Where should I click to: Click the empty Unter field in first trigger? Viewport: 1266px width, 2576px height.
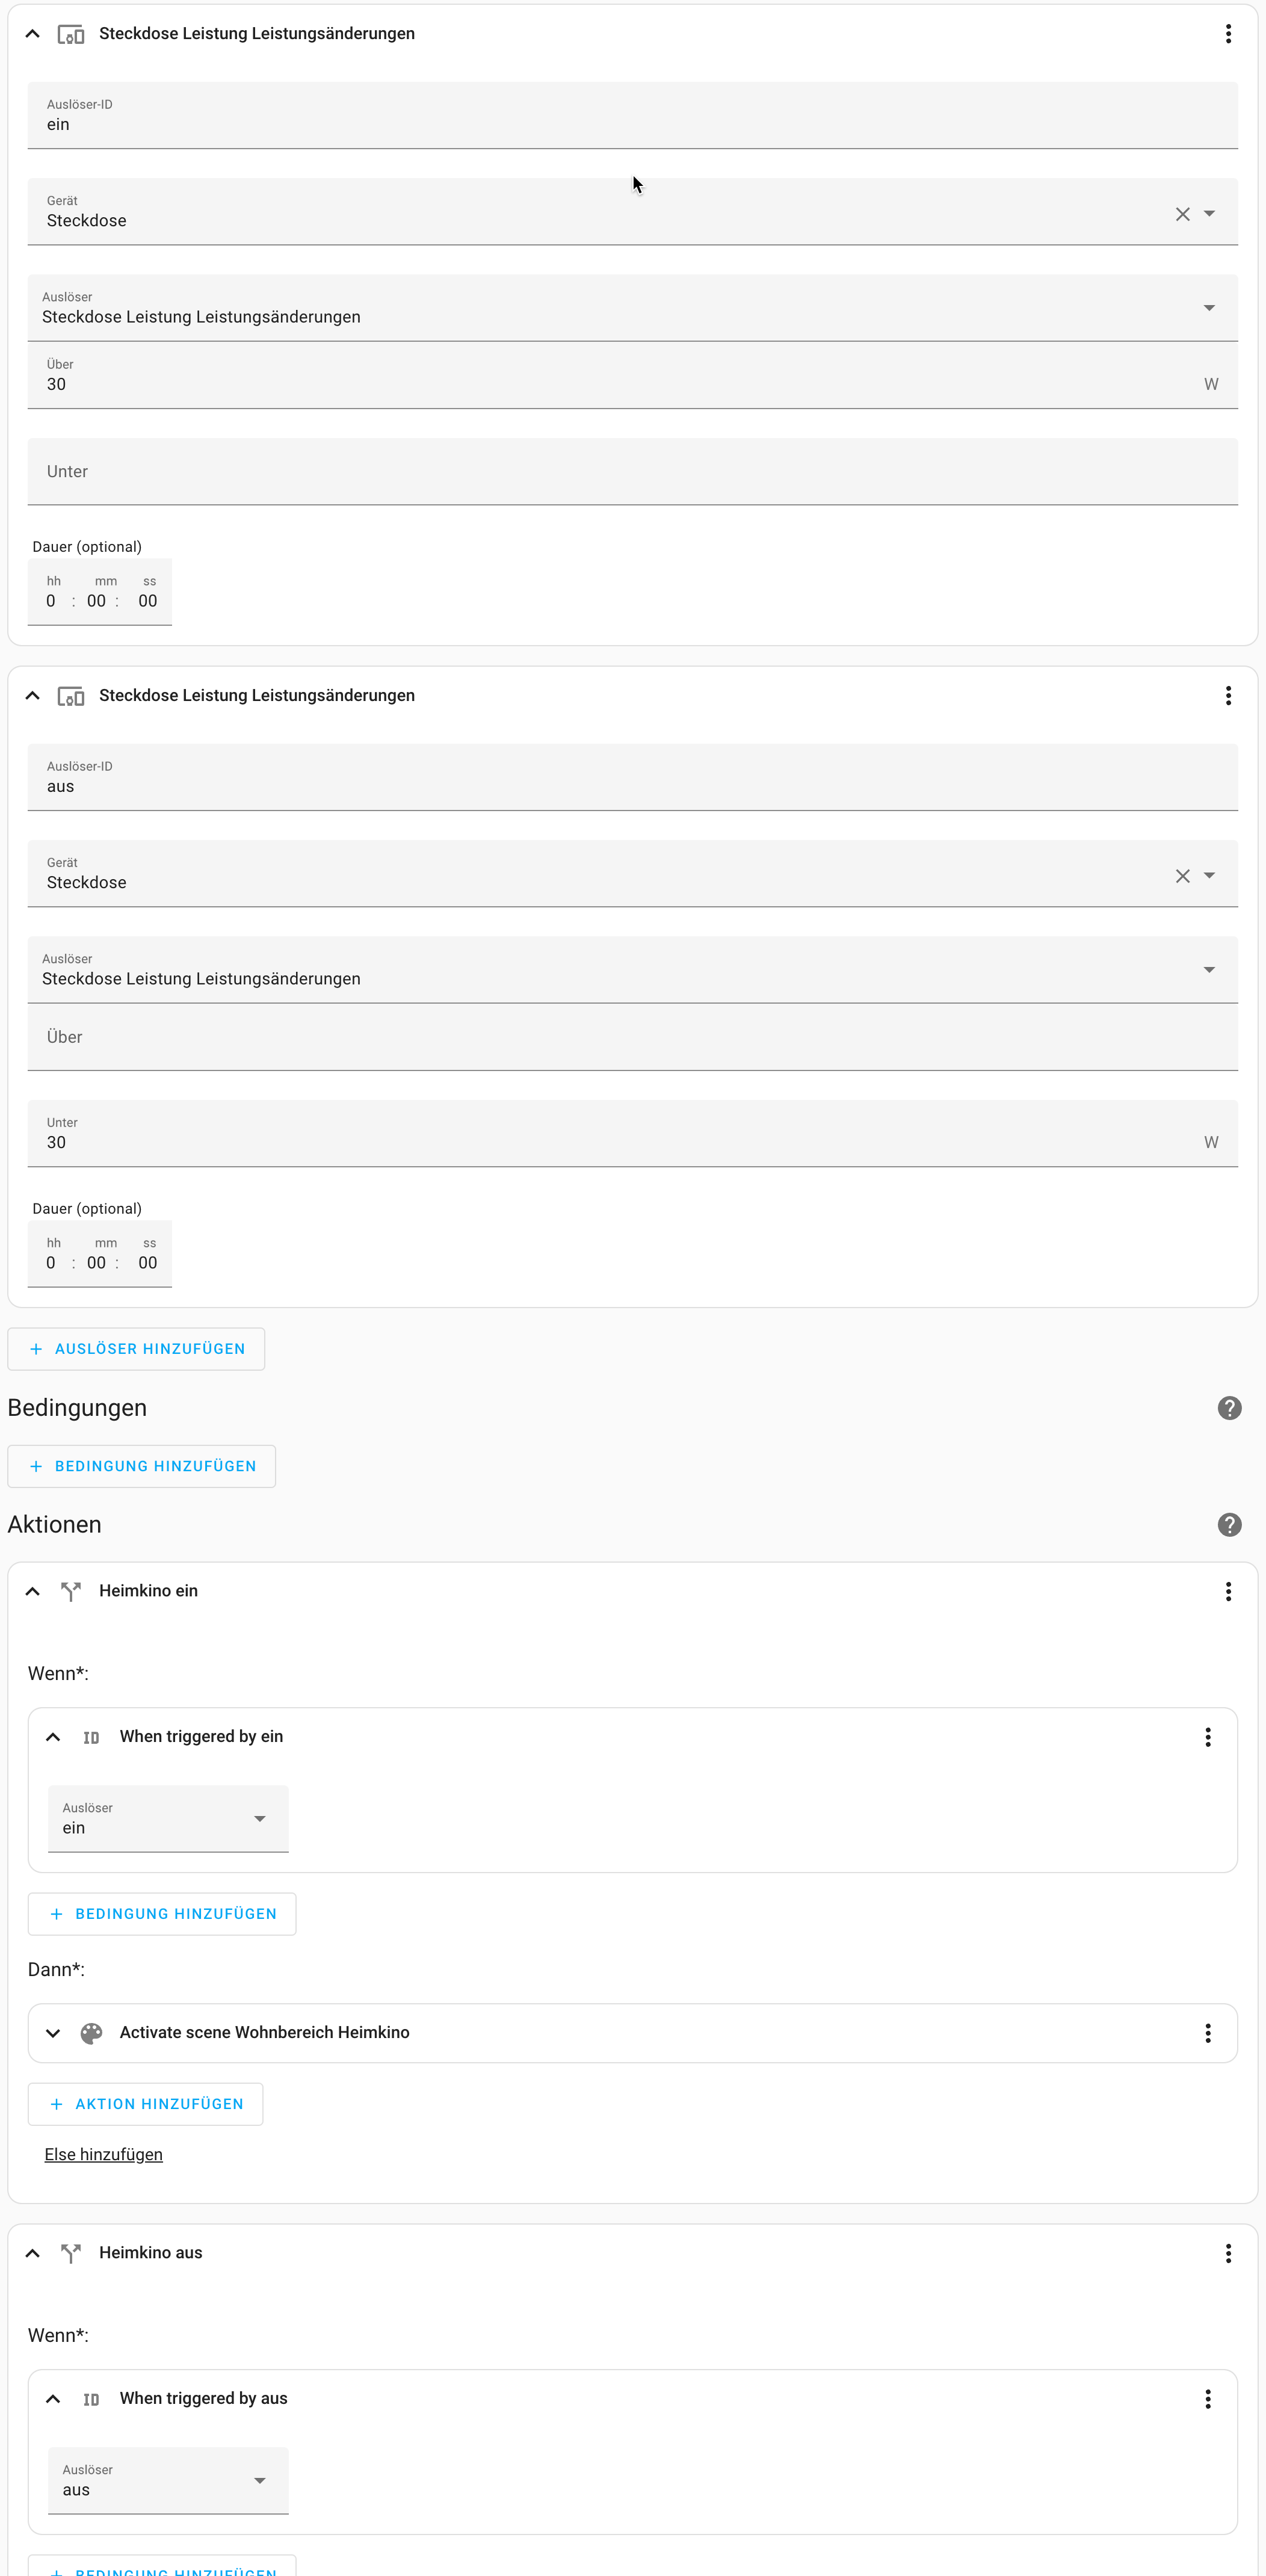click(632, 472)
